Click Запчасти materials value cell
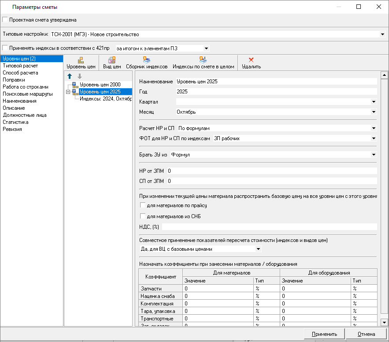The height and width of the screenshot is (342, 389). (218, 288)
